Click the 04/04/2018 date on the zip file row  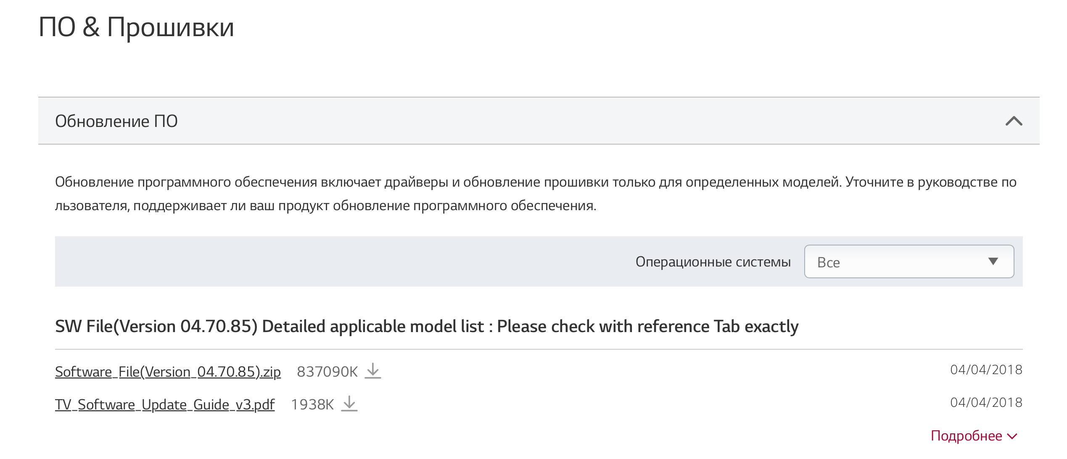click(986, 370)
